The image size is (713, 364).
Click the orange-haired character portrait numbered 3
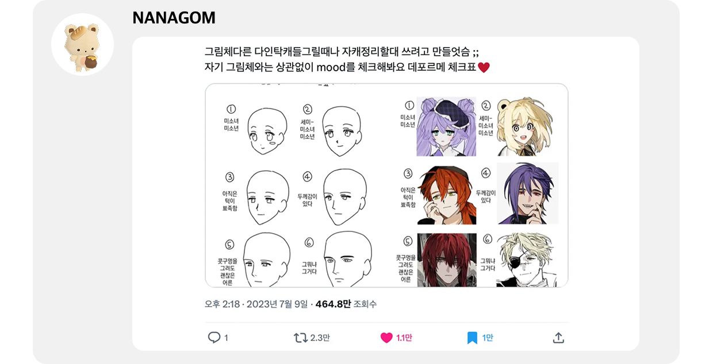pyautogui.click(x=446, y=194)
